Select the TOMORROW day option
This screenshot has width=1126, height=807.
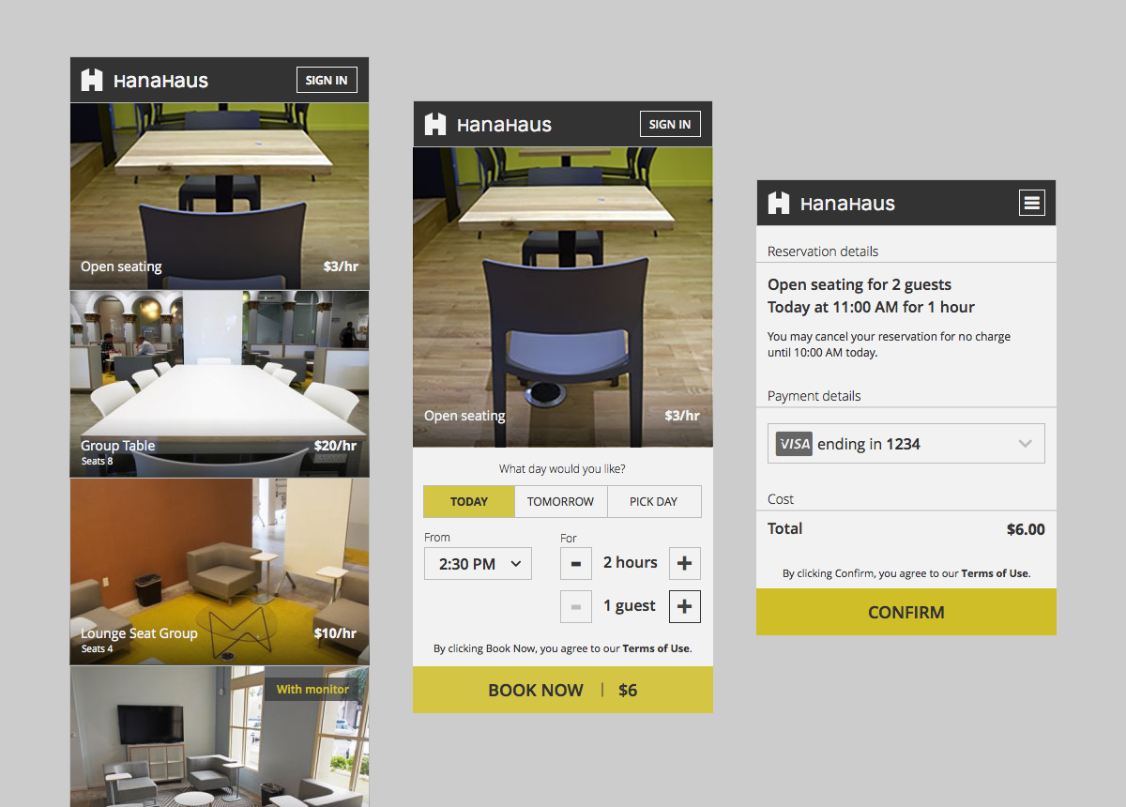click(x=560, y=502)
